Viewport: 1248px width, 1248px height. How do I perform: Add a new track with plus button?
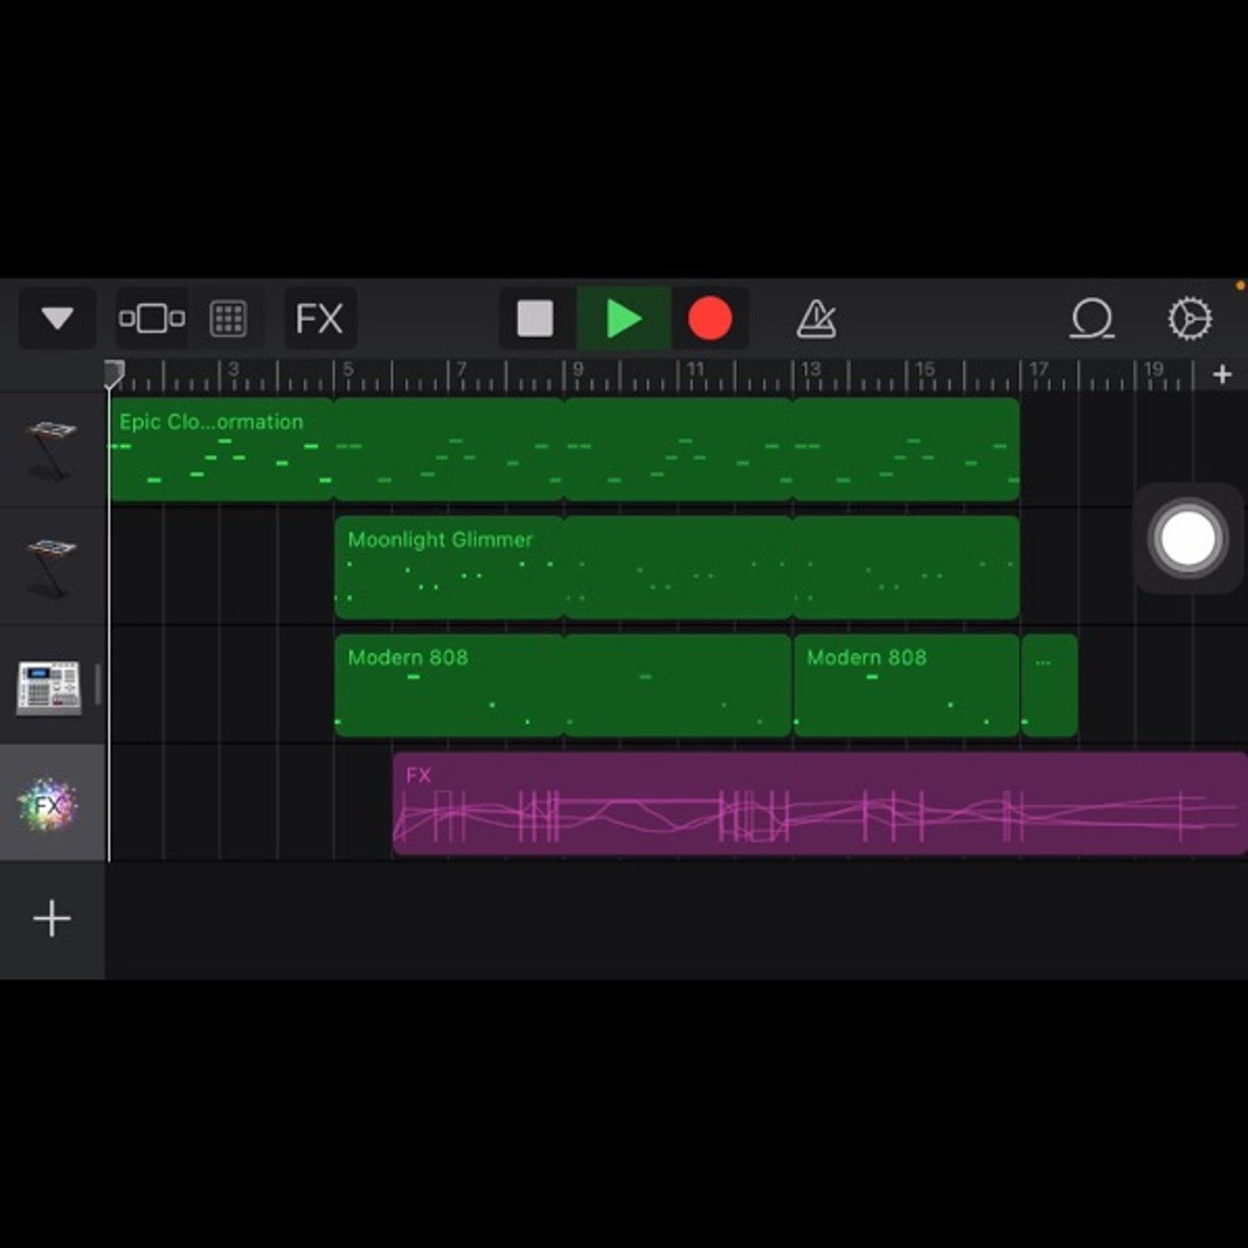pos(52,918)
